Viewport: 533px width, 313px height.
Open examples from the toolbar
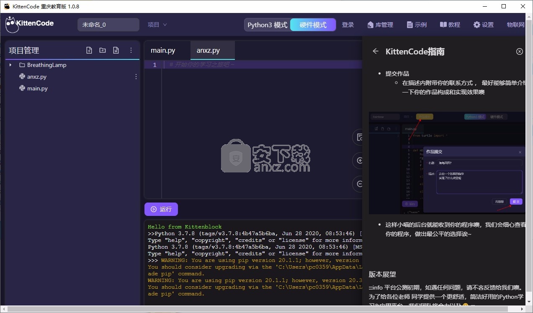(x=417, y=25)
